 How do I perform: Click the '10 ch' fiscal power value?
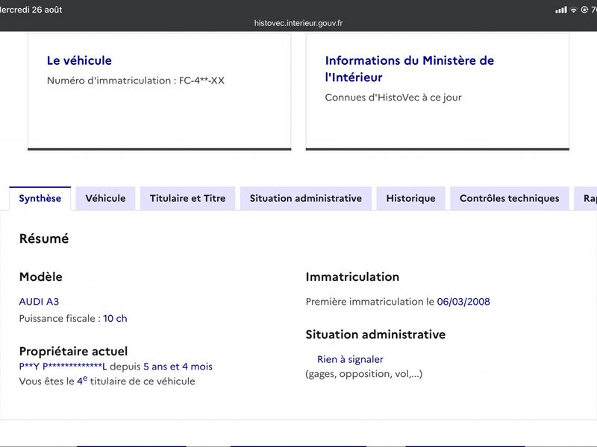115,318
